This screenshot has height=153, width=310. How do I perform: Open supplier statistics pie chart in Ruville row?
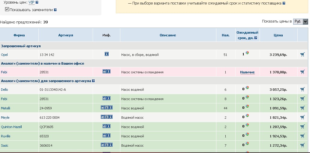click(247, 134)
